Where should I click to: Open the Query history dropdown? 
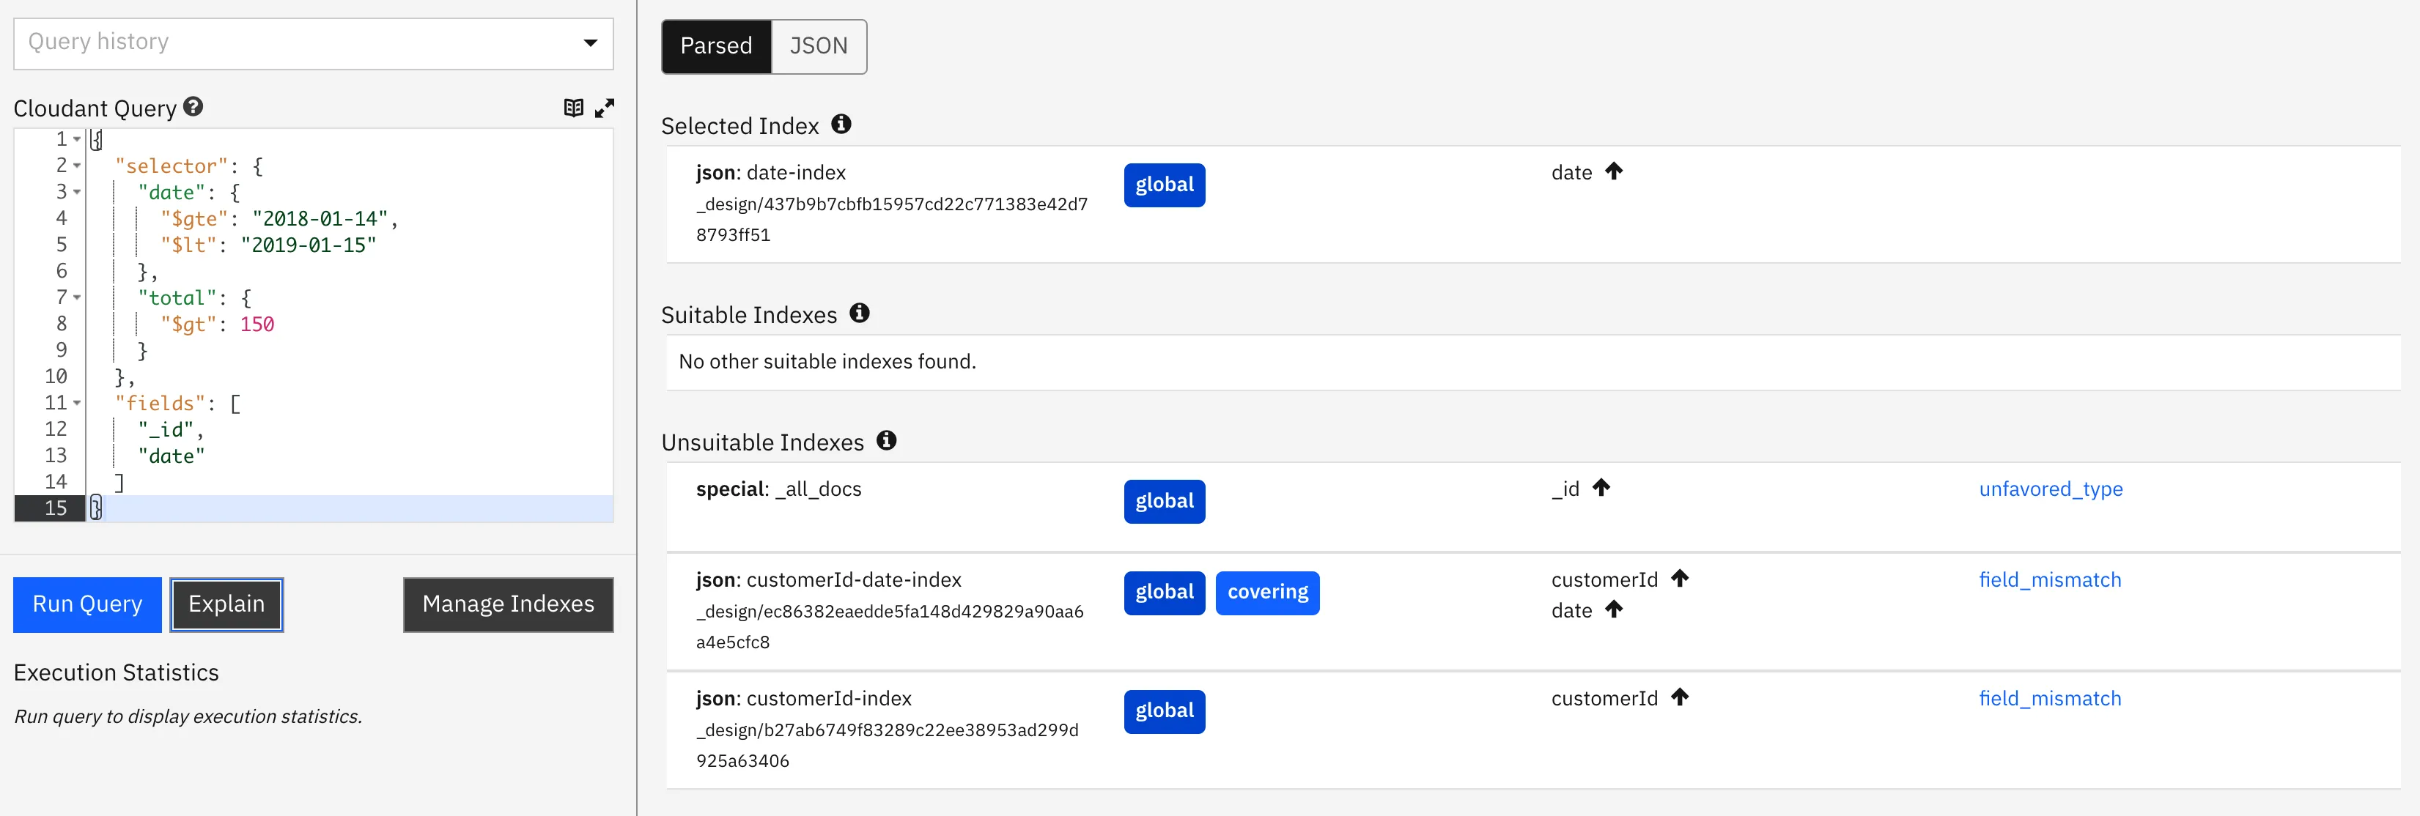(x=314, y=43)
